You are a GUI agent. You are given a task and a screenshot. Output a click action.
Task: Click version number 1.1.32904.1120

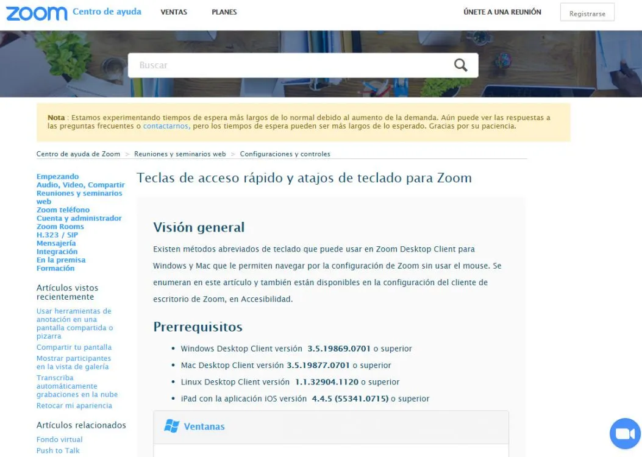click(327, 381)
